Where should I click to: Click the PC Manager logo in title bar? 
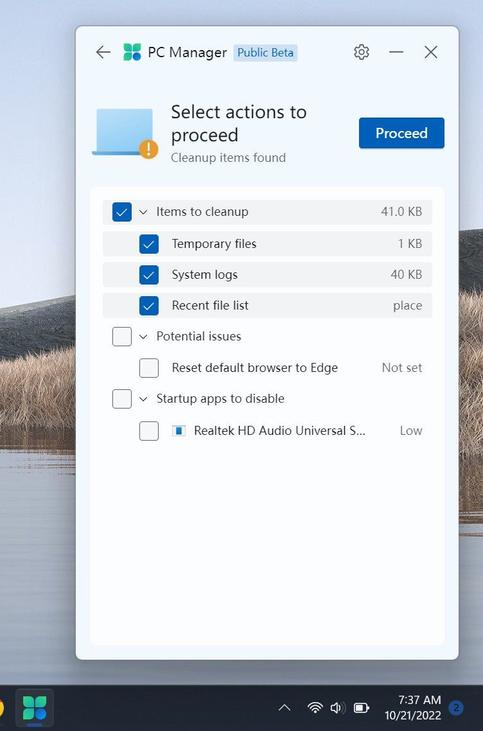[x=132, y=53]
